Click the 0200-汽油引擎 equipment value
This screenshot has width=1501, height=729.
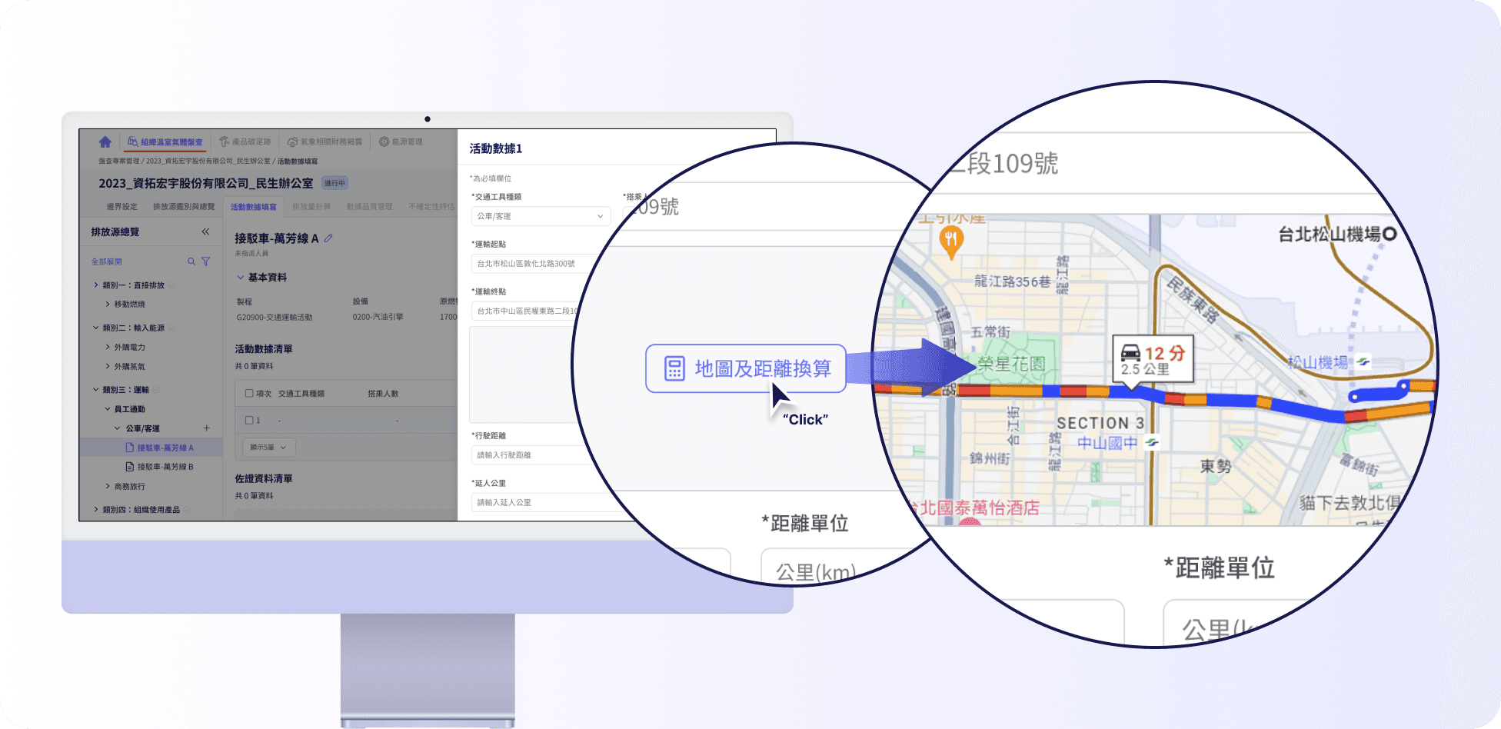click(378, 317)
